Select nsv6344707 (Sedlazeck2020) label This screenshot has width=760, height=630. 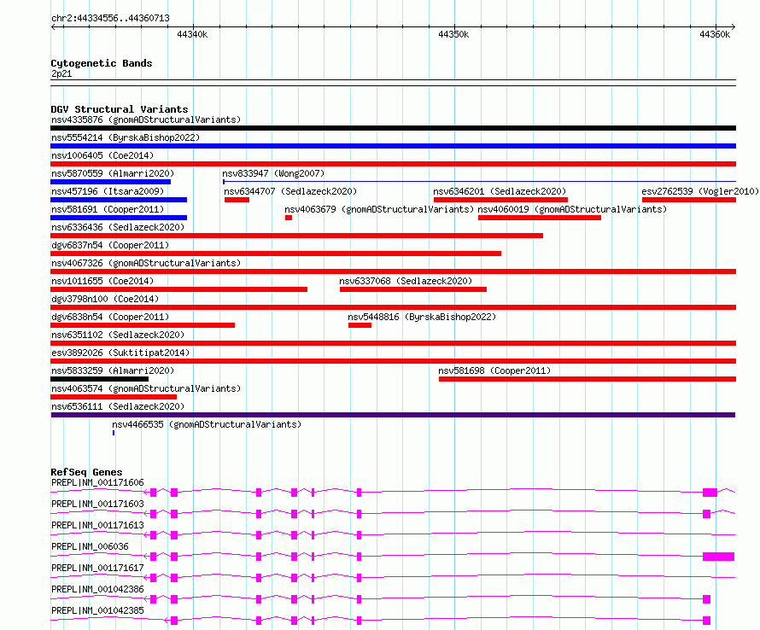(x=290, y=191)
